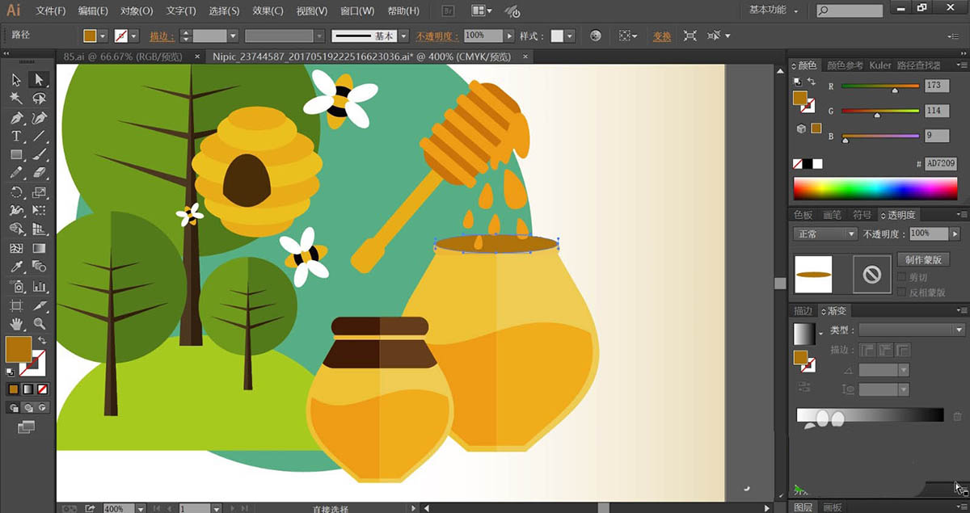Open the 基本功能 workspace dropdown

click(773, 11)
